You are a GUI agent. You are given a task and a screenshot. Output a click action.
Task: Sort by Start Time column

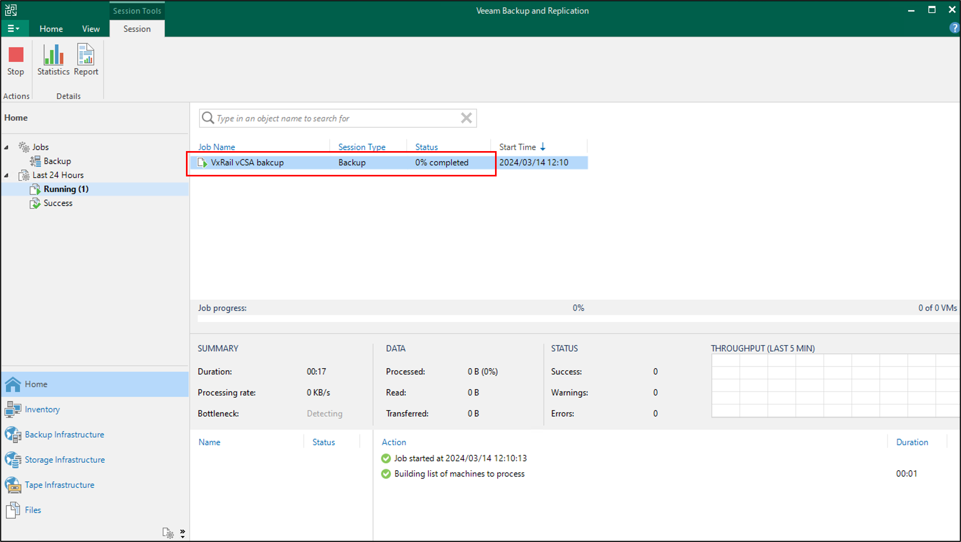click(x=522, y=147)
